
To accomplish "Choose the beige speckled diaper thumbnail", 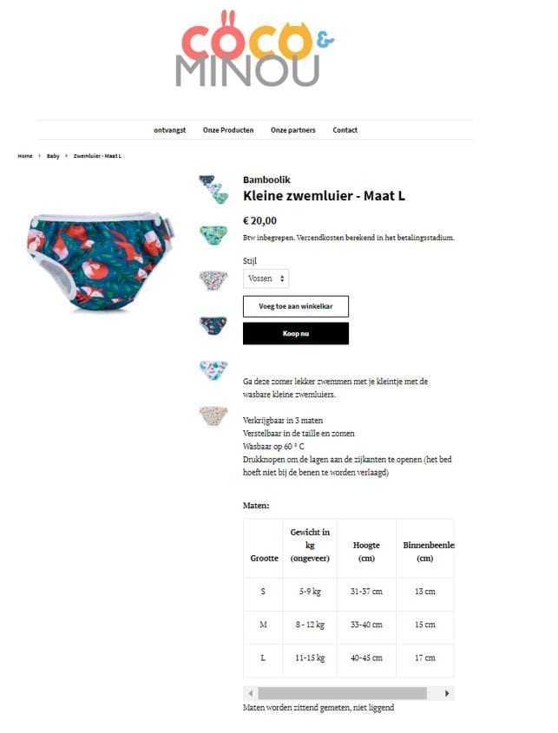I will point(213,416).
